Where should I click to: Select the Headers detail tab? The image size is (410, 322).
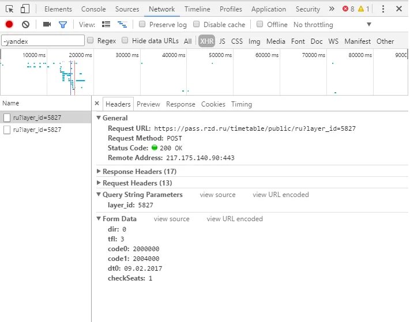[118, 104]
